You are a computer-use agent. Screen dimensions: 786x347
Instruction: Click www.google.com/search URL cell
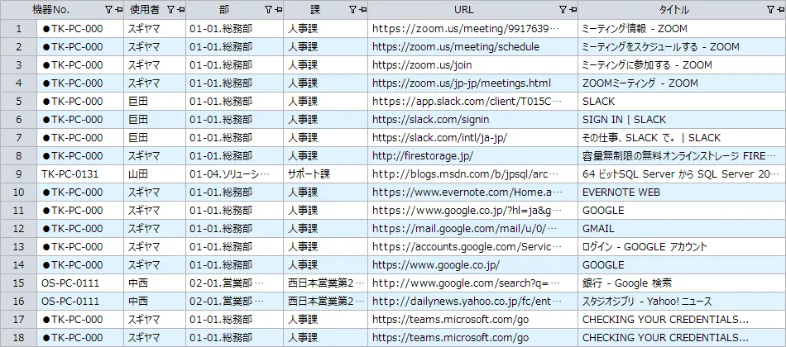coord(472,283)
